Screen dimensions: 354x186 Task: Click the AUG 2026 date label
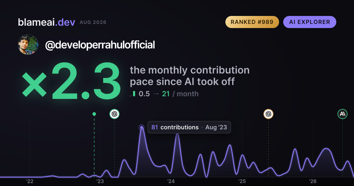tap(93, 22)
